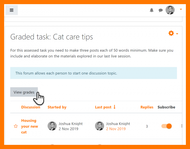Click the user profile avatar in header
The height and width of the screenshot is (149, 190).
(x=170, y=10)
